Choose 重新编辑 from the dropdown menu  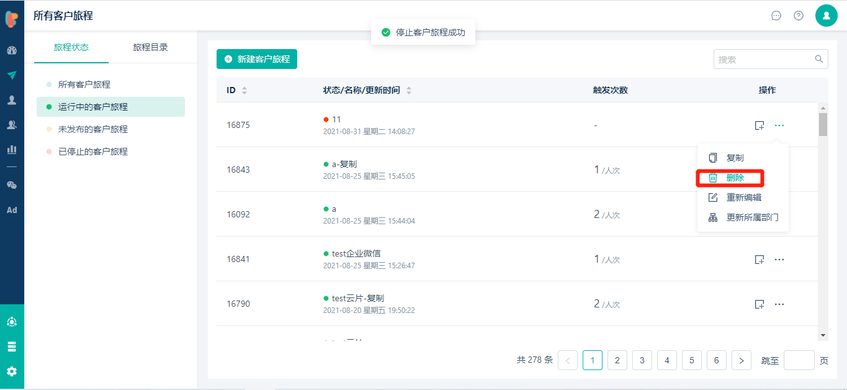coord(743,197)
